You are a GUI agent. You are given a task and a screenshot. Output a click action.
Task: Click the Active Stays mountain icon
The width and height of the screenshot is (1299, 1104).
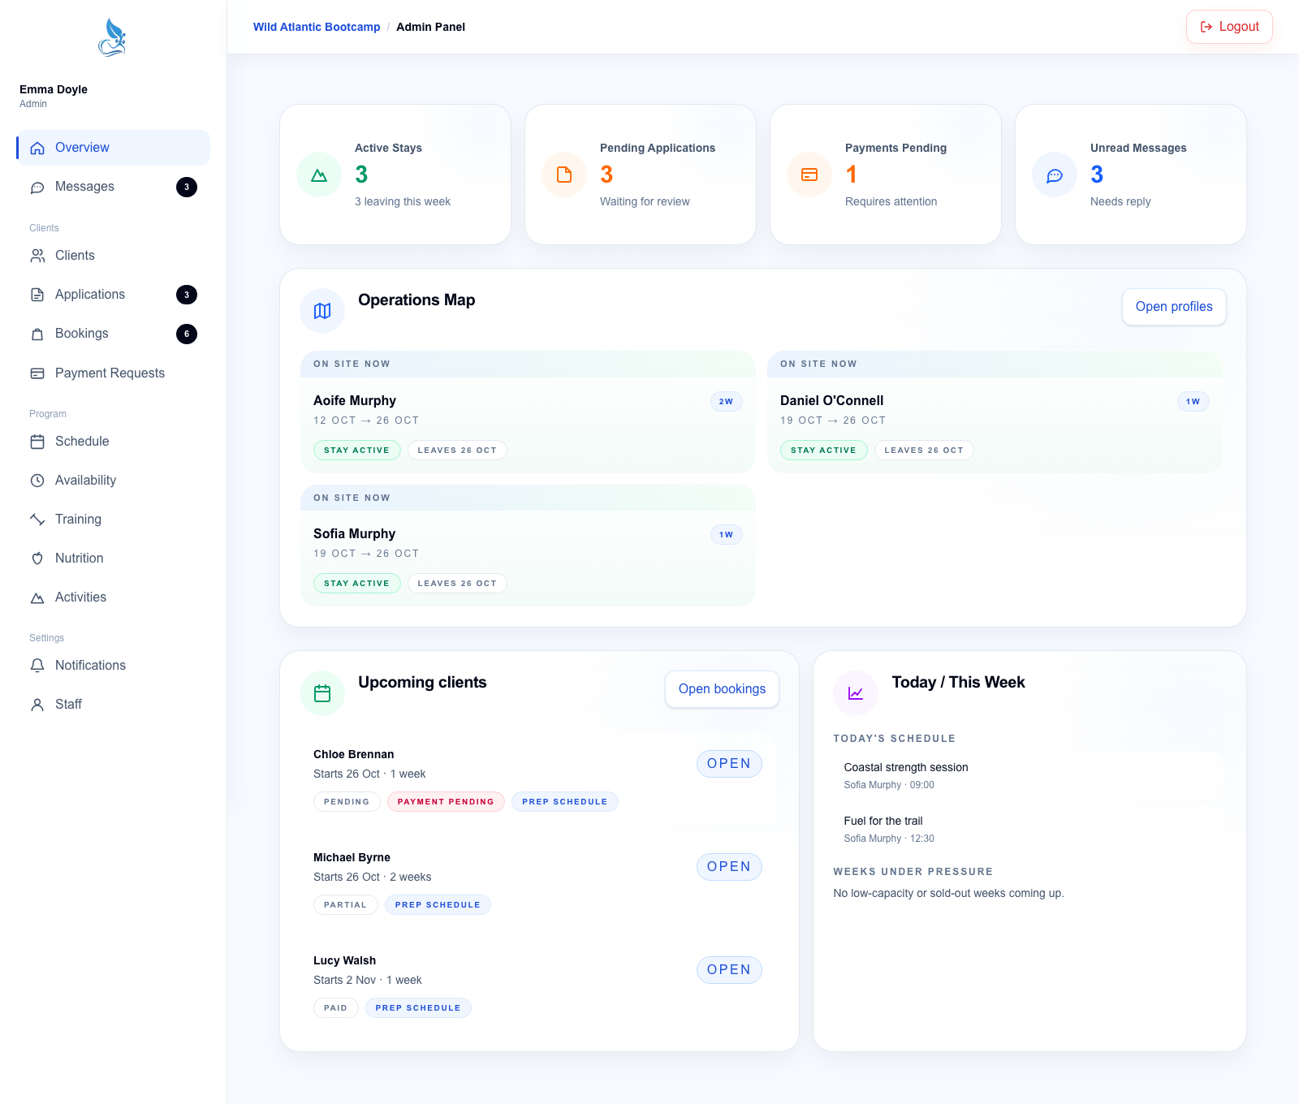[x=319, y=175]
